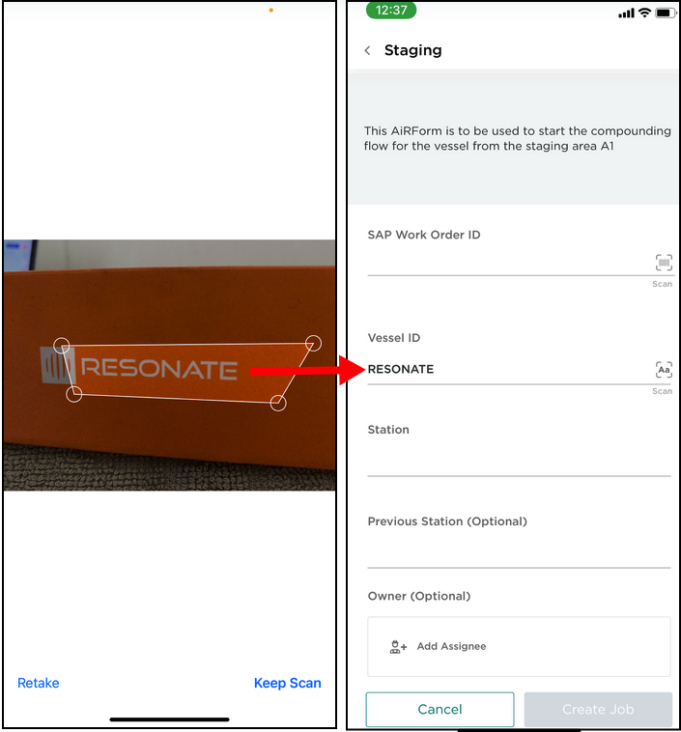Select the bottom-right crop corner handle

278,403
